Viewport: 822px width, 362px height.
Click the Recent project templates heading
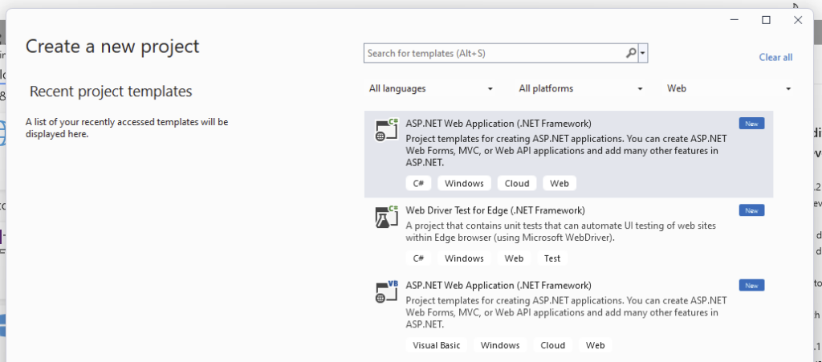(x=111, y=92)
